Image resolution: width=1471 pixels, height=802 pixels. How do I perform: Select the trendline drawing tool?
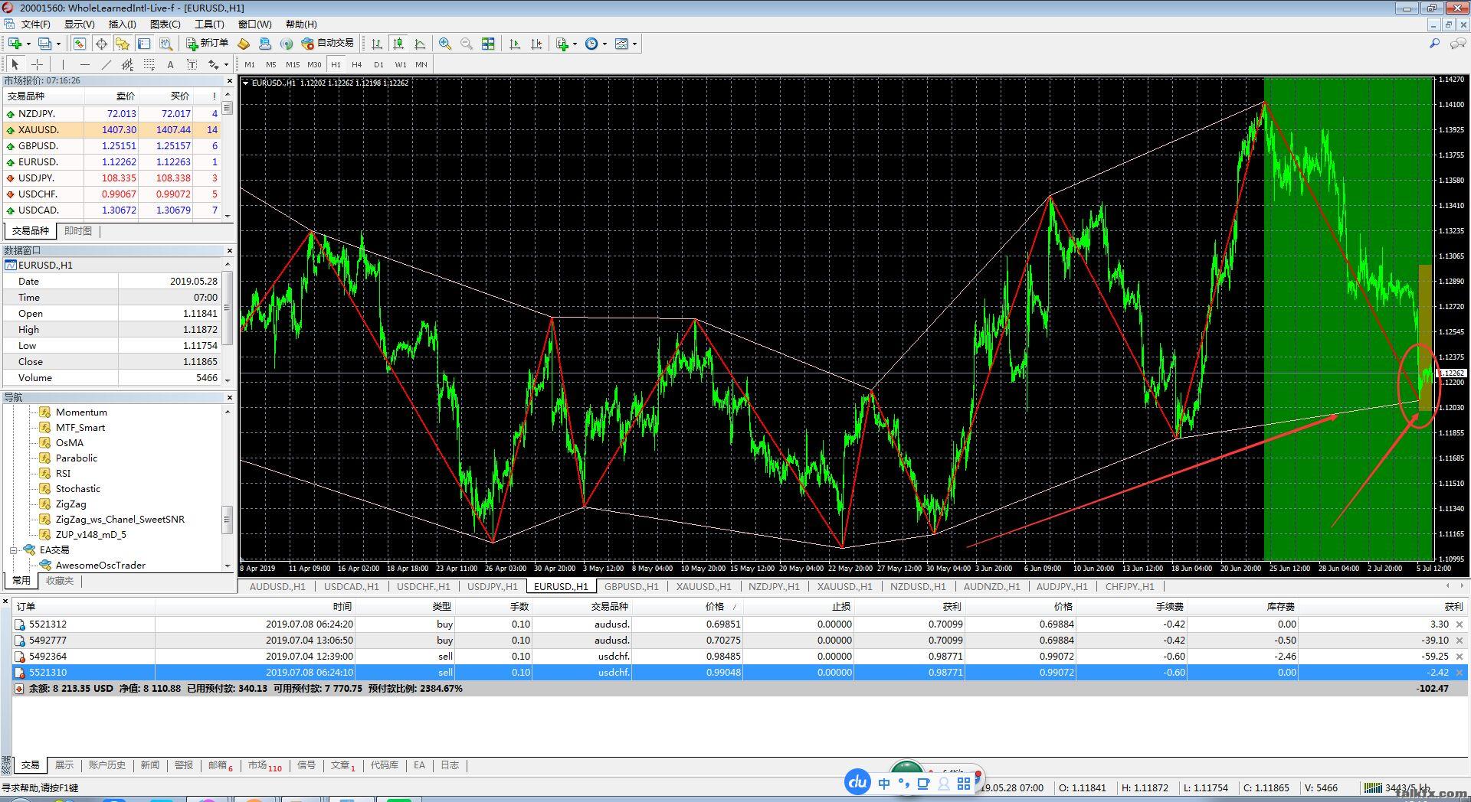106,64
